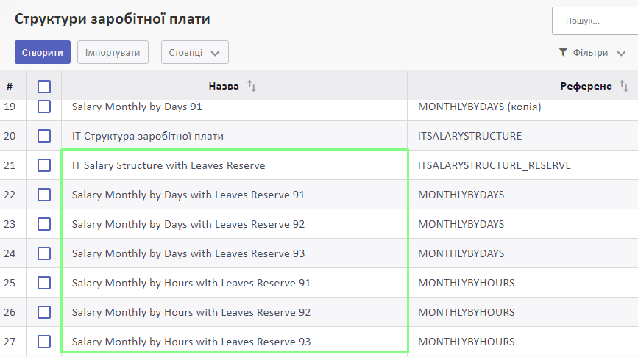Click the Створити button
The width and height of the screenshot is (638, 357).
(x=43, y=52)
